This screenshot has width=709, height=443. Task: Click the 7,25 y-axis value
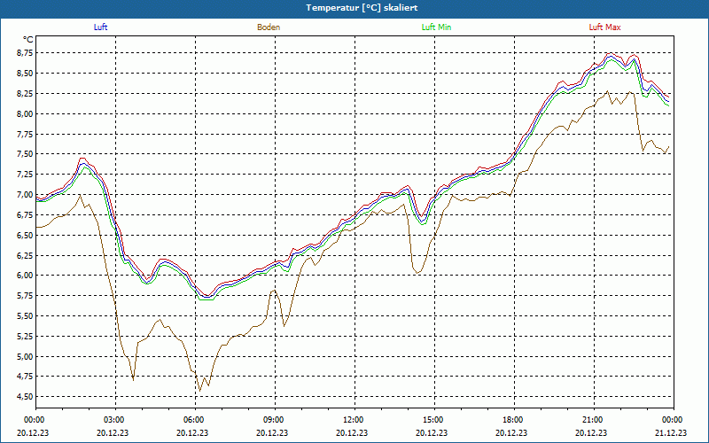click(24, 175)
